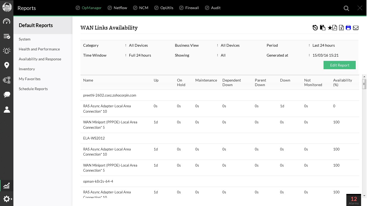Click the copy report icon
Viewport: 367px width, 206px height.
point(323,28)
